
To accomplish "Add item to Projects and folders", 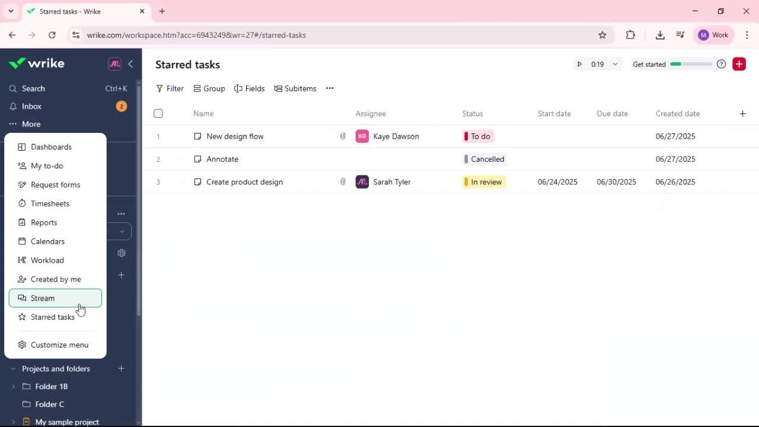I will click(x=121, y=369).
